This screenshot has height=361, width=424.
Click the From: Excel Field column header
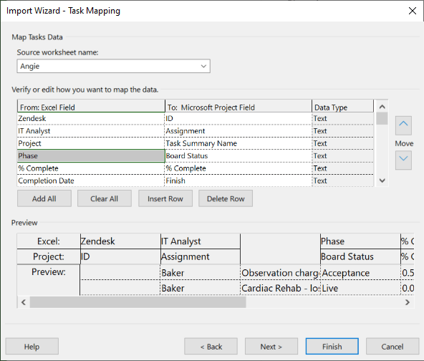coord(91,107)
